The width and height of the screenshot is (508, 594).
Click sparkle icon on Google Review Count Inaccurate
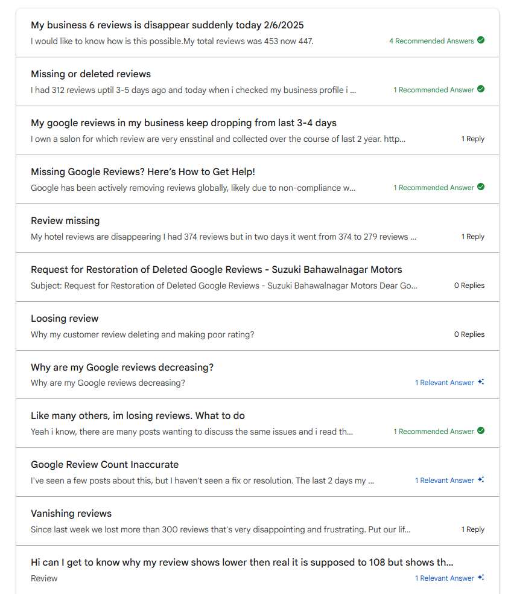[x=481, y=479]
